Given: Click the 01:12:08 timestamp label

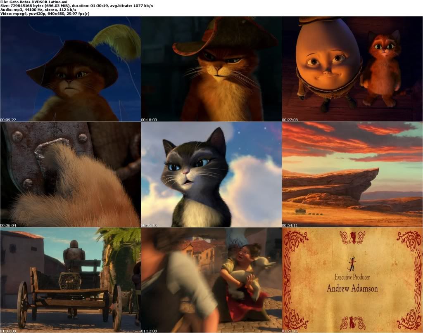Looking at the screenshot, I should point(149,331).
